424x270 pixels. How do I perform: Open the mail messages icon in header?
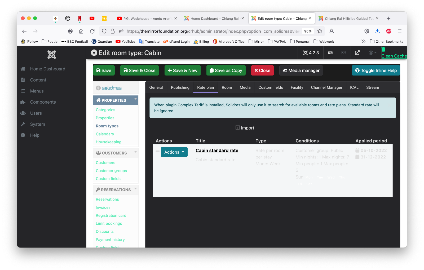[344, 53]
